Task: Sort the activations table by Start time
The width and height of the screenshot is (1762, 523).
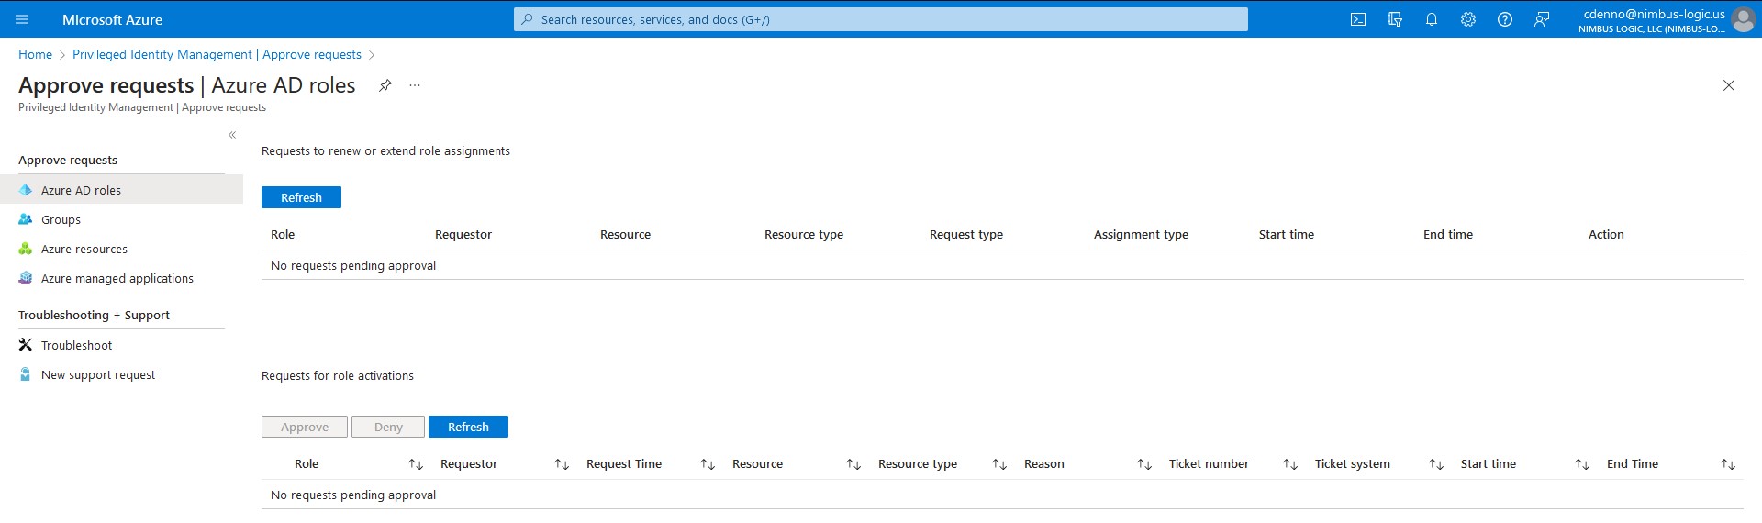Action: click(1582, 464)
